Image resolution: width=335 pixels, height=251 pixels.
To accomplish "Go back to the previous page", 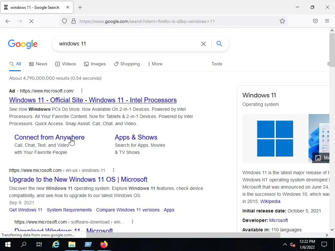I will click(x=8, y=21).
